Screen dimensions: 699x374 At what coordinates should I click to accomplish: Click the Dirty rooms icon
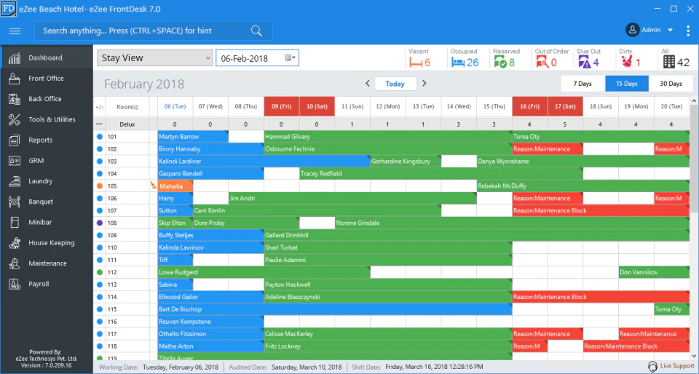point(626,63)
